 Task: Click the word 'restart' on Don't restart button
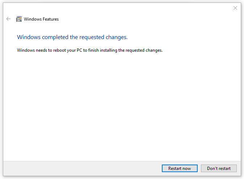[x=225, y=169]
